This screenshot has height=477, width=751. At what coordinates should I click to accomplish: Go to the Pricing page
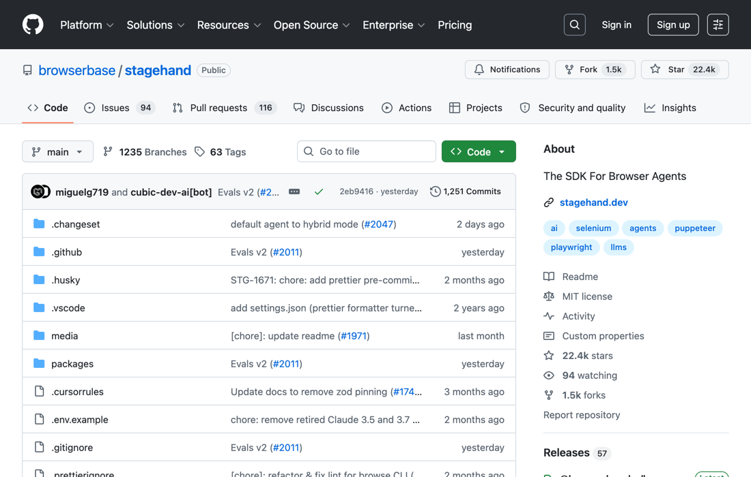455,25
